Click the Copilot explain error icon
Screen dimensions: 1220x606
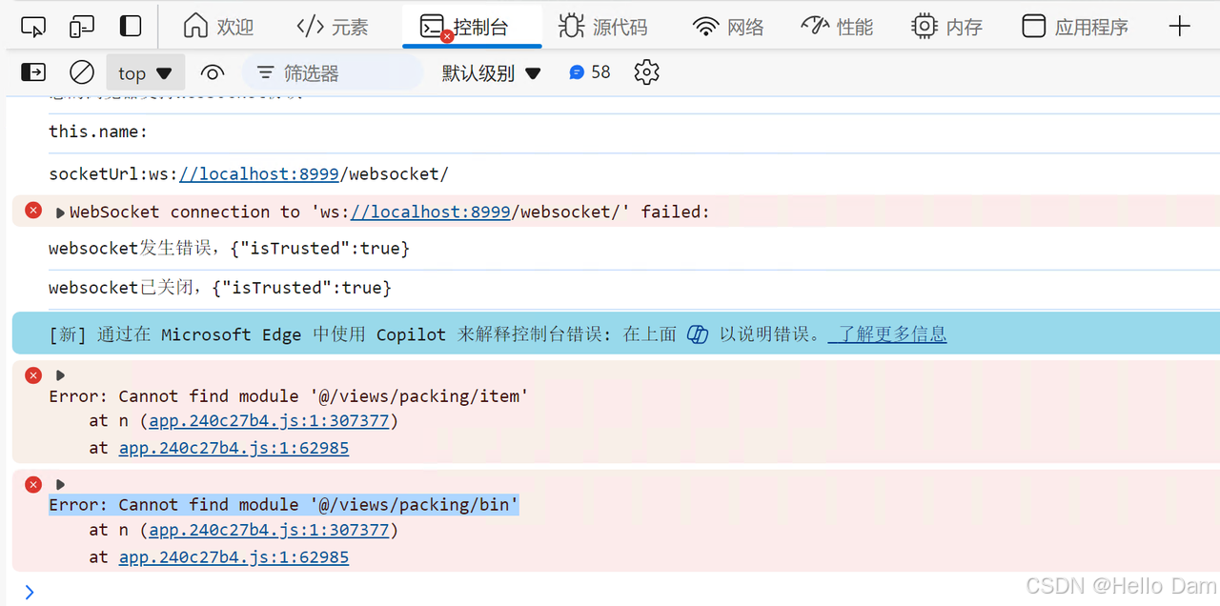point(698,334)
